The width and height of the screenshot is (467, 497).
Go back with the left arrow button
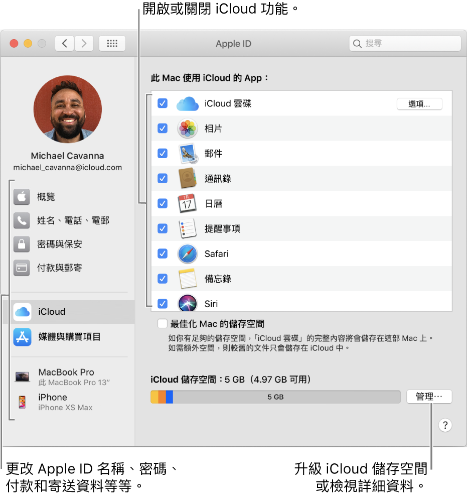point(65,43)
